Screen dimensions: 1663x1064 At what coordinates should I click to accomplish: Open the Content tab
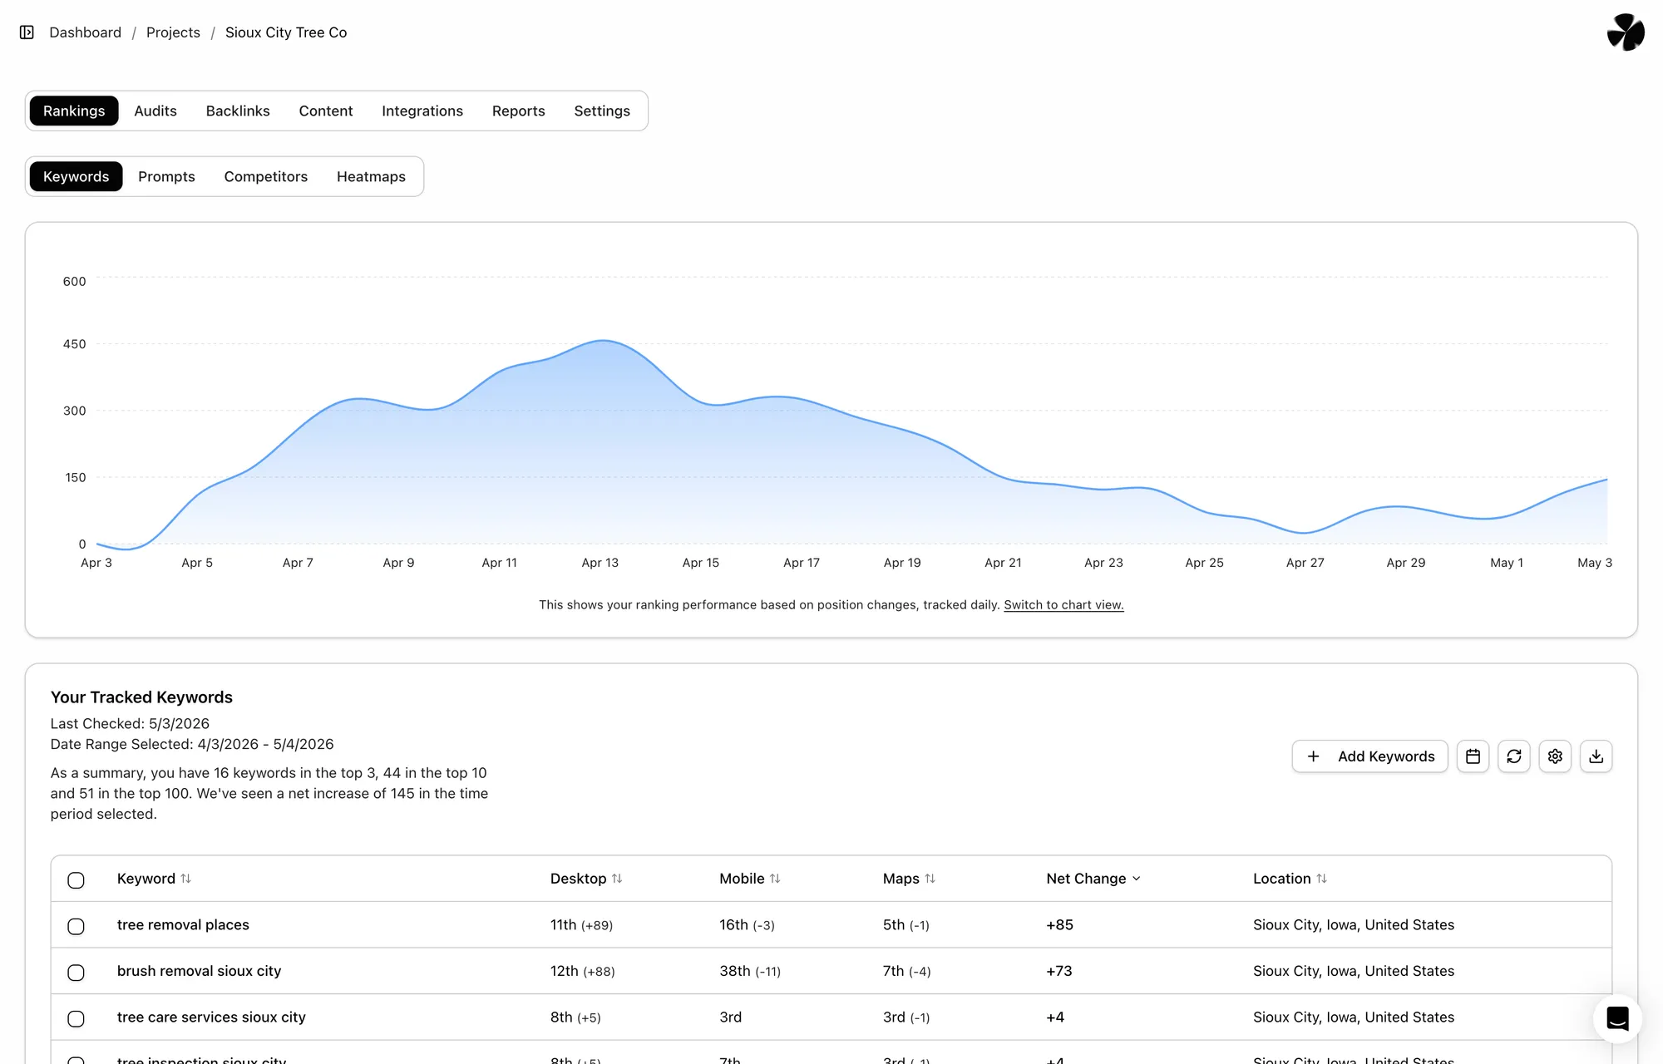tap(326, 111)
